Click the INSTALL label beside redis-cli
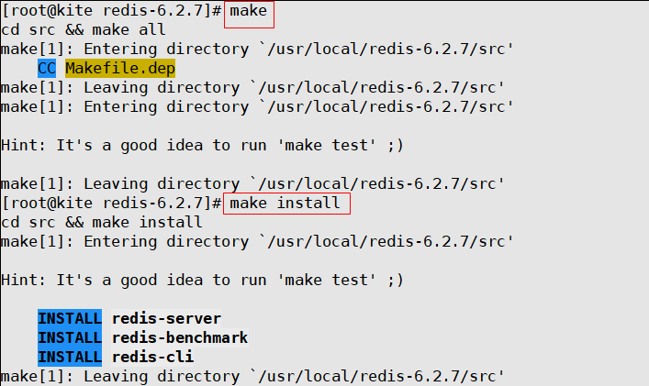 (x=70, y=357)
